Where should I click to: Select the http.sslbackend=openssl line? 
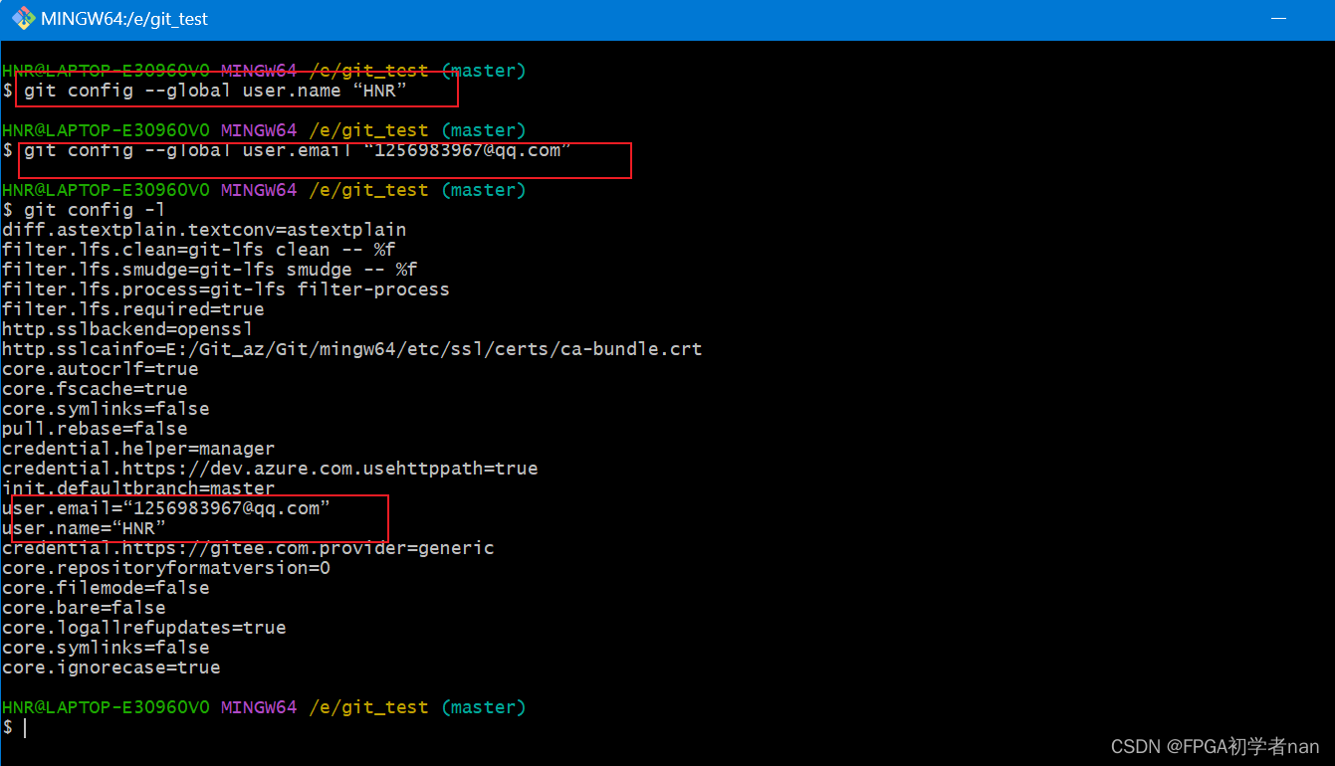[x=127, y=329]
